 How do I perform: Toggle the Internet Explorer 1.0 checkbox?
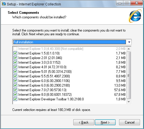point(15,49)
